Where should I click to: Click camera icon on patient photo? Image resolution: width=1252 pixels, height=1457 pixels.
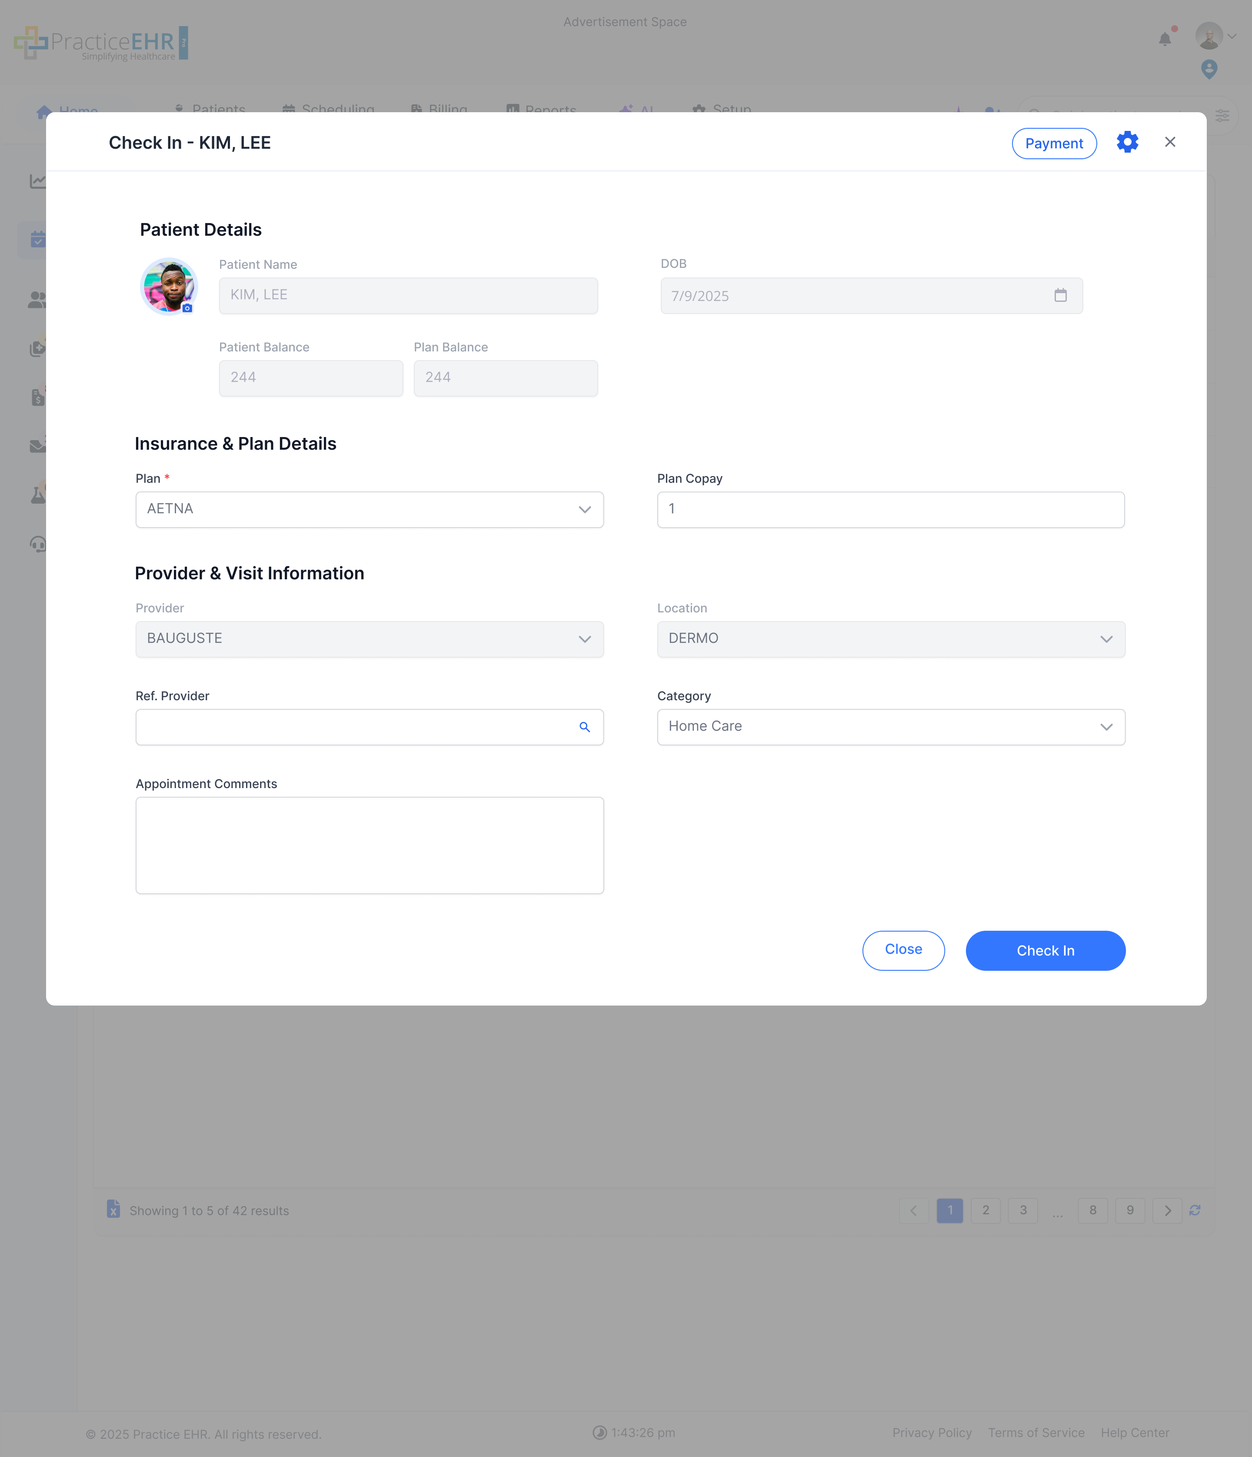click(x=187, y=309)
